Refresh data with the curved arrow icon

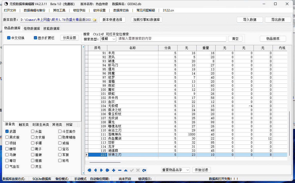coord(144,170)
